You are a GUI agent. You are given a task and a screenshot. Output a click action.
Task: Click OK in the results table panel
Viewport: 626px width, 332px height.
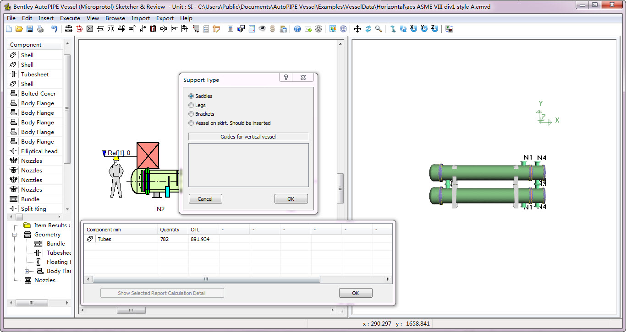click(356, 293)
